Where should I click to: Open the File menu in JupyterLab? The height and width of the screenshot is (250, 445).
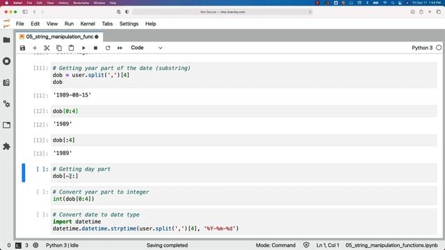[x=20, y=24]
